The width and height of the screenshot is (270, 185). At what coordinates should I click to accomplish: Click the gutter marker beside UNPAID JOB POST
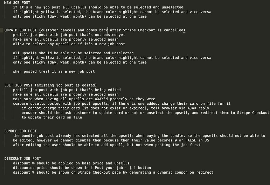(2, 30)
